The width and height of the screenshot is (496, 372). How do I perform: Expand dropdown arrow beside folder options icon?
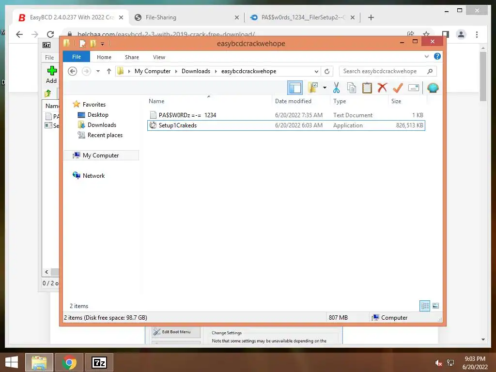point(325,88)
